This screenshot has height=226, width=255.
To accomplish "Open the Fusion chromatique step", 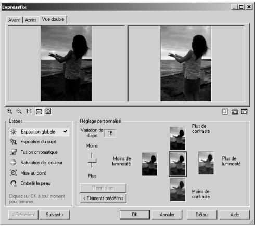I will click(39, 152).
